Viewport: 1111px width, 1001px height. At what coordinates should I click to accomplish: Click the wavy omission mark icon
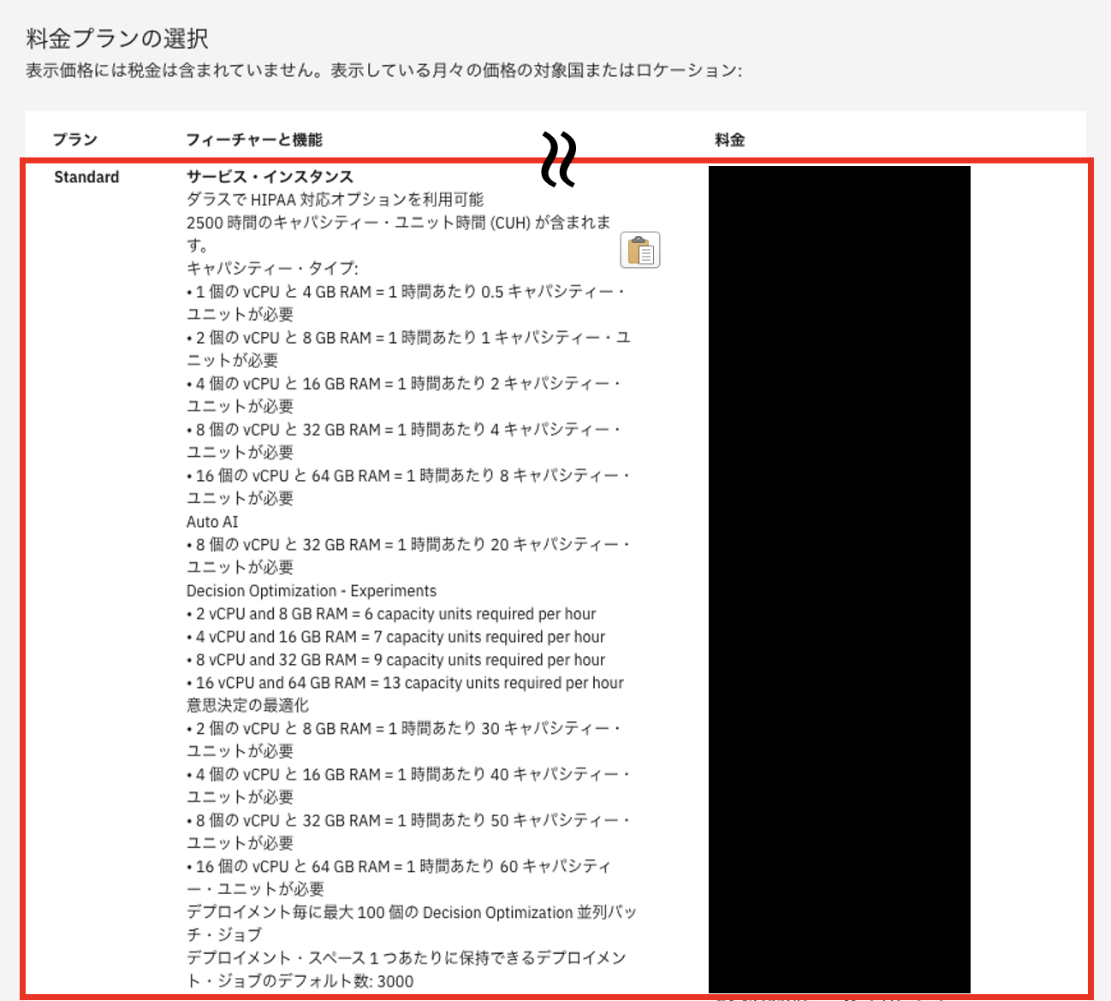coord(558,160)
